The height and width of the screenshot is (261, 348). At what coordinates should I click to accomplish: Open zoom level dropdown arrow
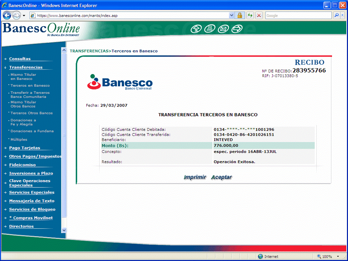pos(338,257)
